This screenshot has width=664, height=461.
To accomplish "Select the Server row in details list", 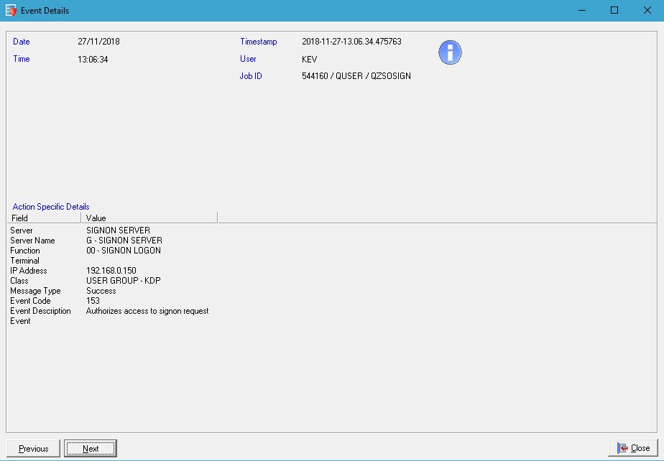I will (x=22, y=230).
